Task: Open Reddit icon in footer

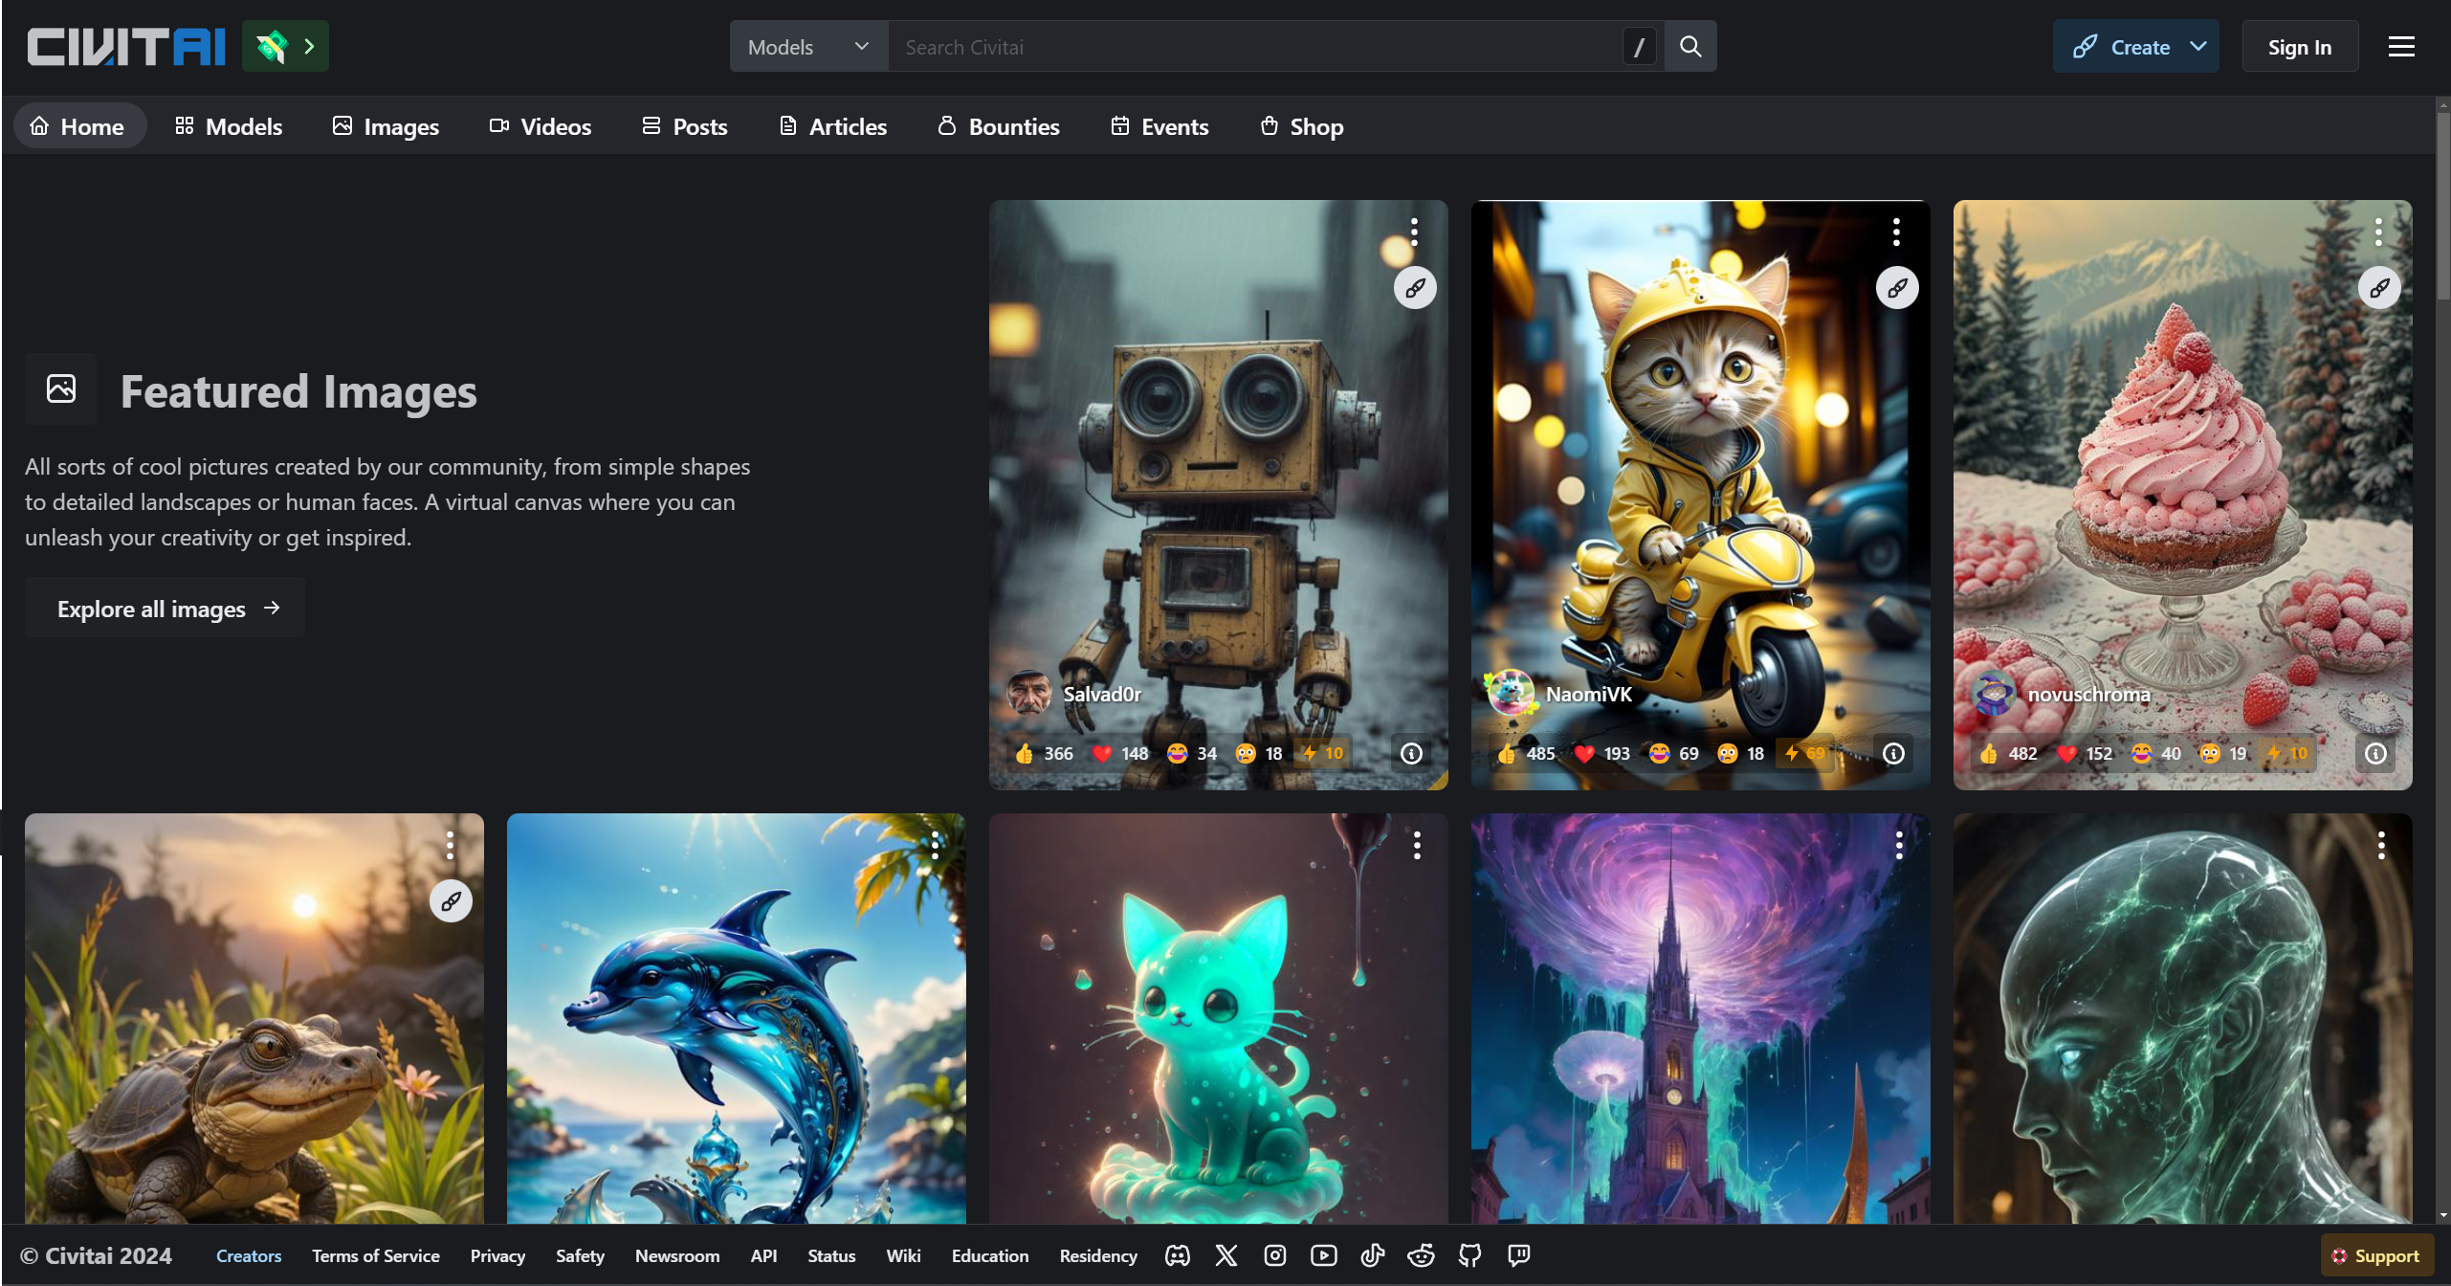Action: [x=1421, y=1255]
